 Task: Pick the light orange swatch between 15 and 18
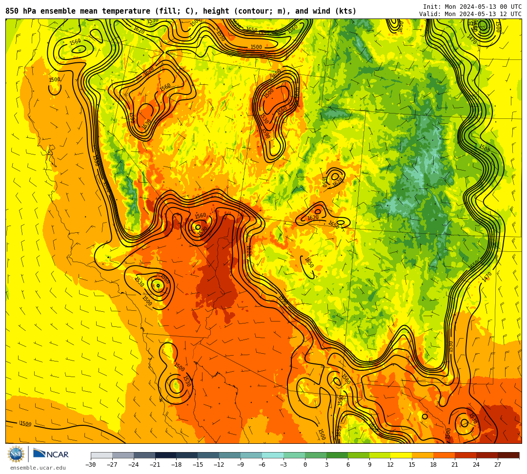(x=423, y=455)
